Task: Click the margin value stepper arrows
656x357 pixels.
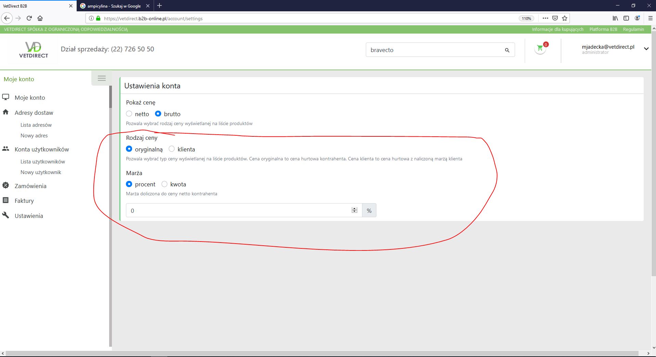Action: [x=355, y=210]
